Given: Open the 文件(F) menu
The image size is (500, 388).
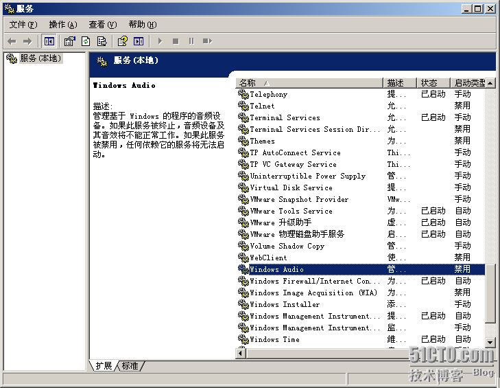Looking at the screenshot, I should 23,25.
